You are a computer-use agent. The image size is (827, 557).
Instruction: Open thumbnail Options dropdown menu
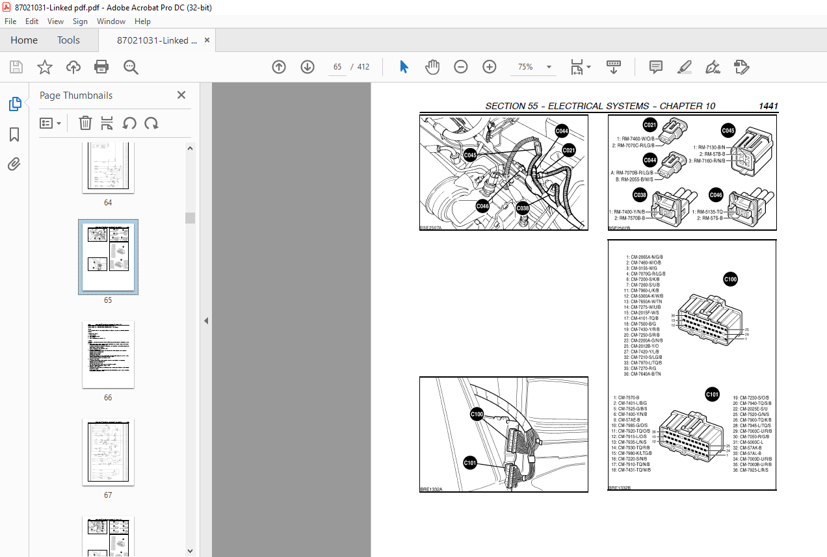pyautogui.click(x=51, y=123)
